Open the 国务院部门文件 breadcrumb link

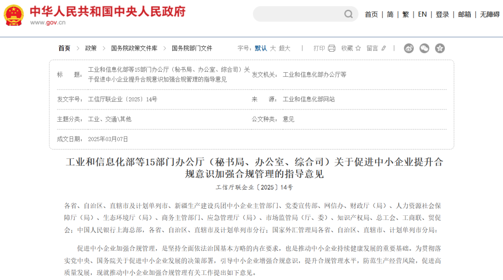pyautogui.click(x=193, y=48)
